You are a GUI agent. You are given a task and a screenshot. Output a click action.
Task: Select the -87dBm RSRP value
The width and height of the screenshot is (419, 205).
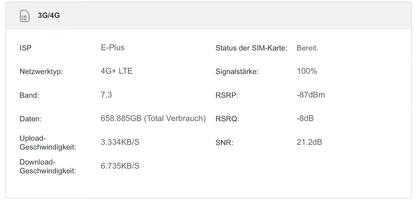click(311, 95)
